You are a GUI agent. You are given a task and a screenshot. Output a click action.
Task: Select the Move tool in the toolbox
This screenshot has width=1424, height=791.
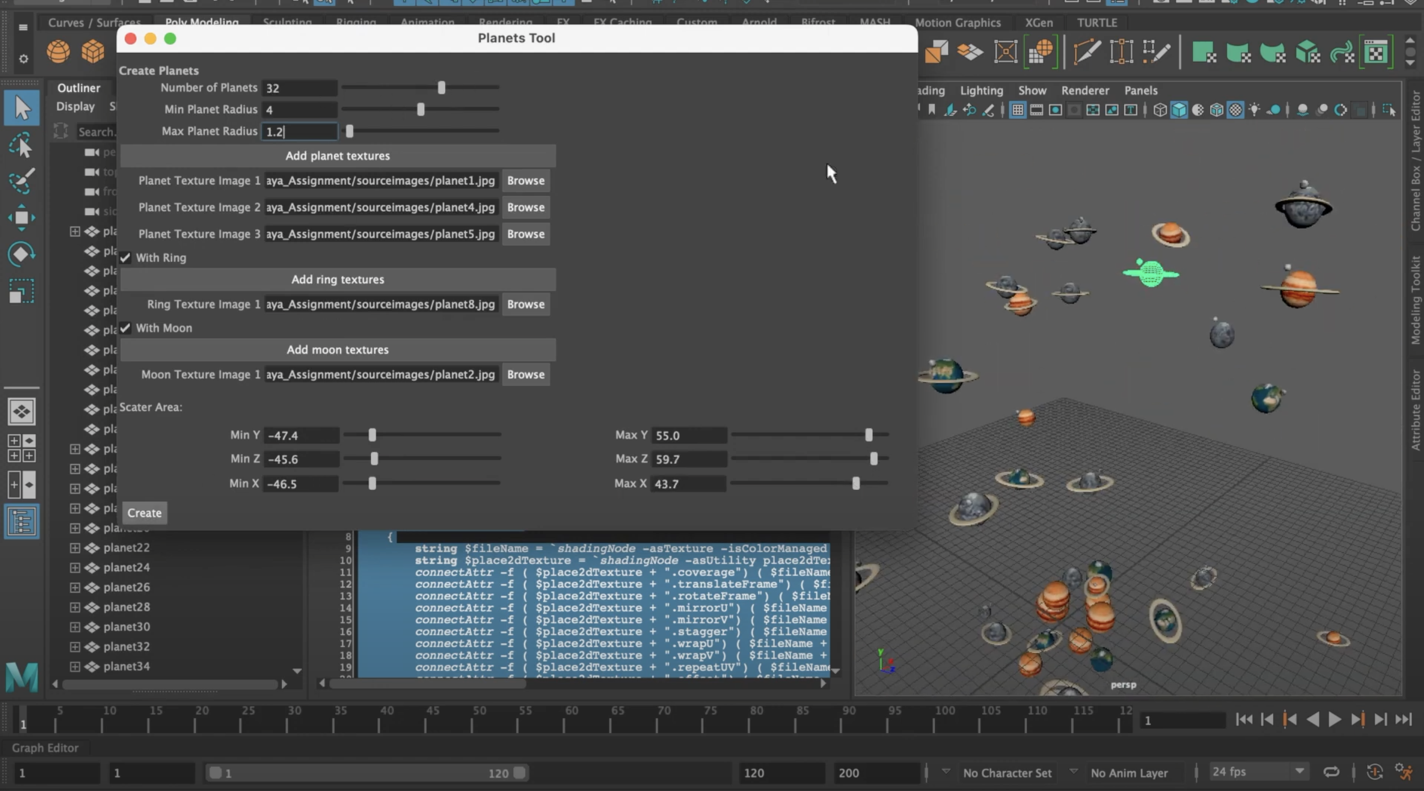coord(22,217)
